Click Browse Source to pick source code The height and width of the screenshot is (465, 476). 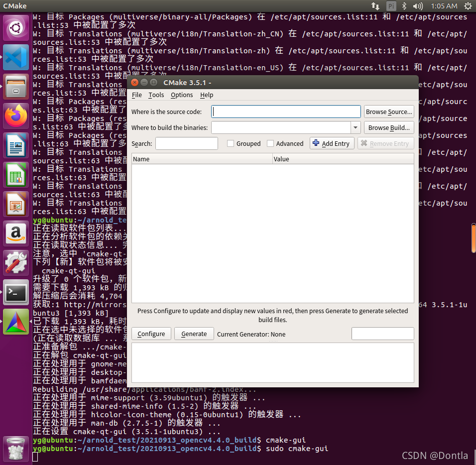[x=388, y=112]
